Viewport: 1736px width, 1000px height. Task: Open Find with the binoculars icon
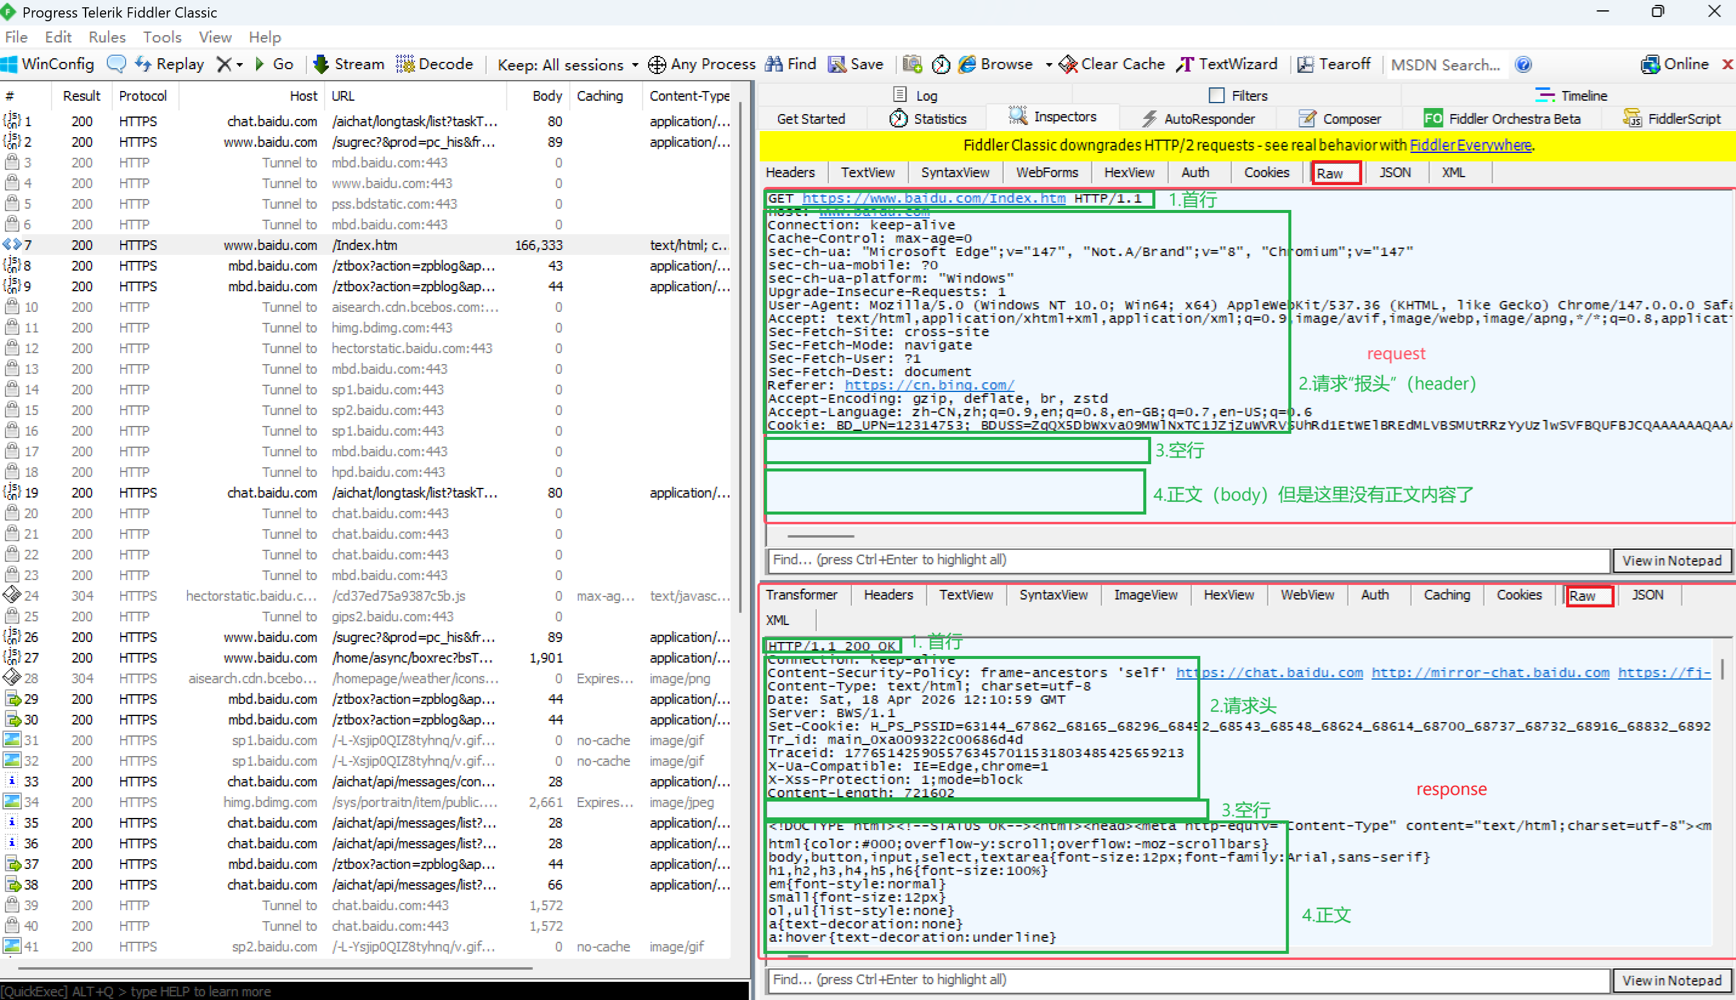774,64
